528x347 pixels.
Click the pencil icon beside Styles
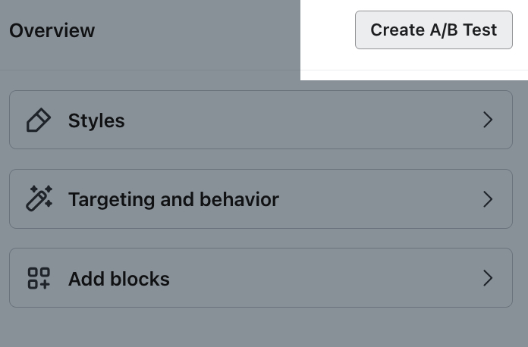coord(38,120)
